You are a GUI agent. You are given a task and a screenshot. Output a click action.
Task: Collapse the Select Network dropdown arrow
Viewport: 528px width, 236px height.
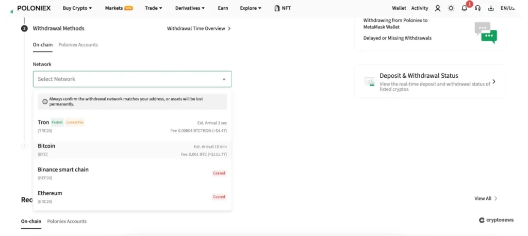[224, 79]
